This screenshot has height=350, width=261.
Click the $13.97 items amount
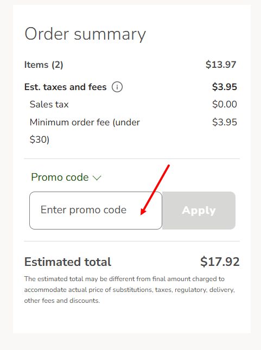[221, 65]
